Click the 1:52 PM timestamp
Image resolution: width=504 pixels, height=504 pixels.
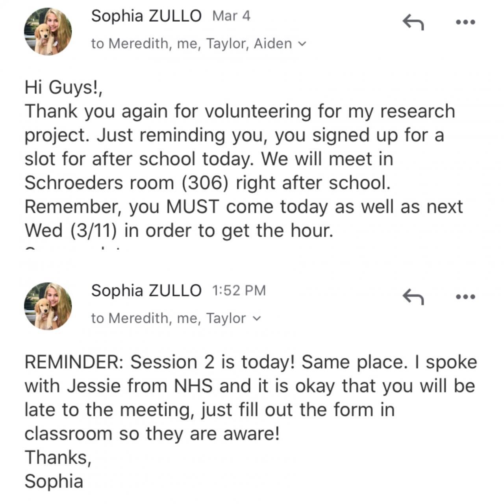point(239,291)
